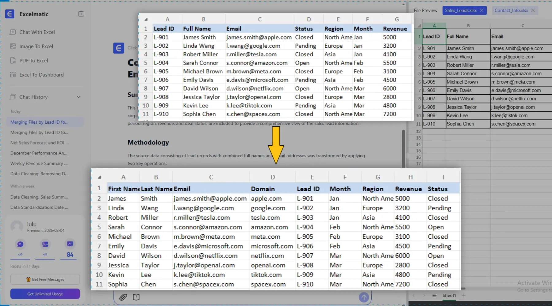Open Excel To Dashboard tool

click(x=41, y=75)
